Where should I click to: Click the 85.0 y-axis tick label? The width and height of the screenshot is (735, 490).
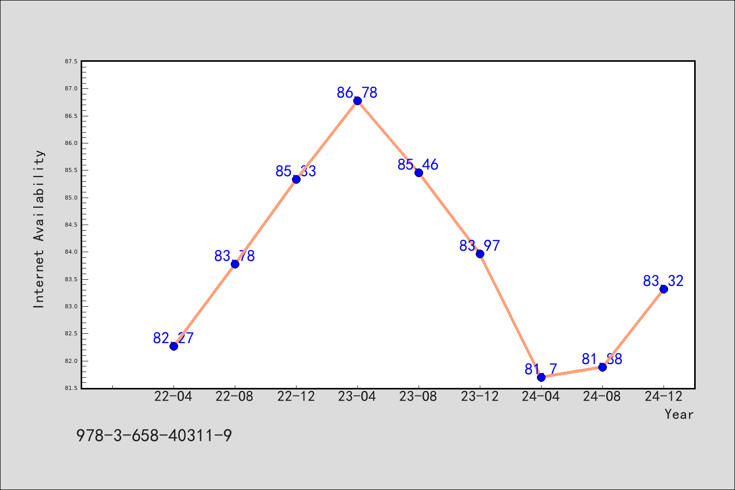pos(71,198)
